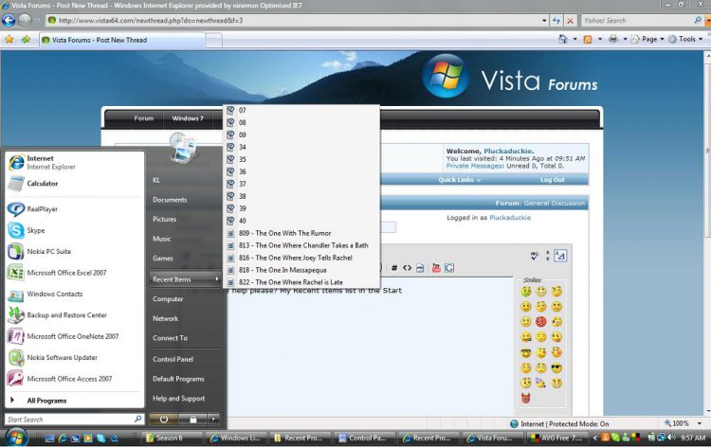Open address bar history dropdown
The width and height of the screenshot is (711, 447).
(544, 21)
